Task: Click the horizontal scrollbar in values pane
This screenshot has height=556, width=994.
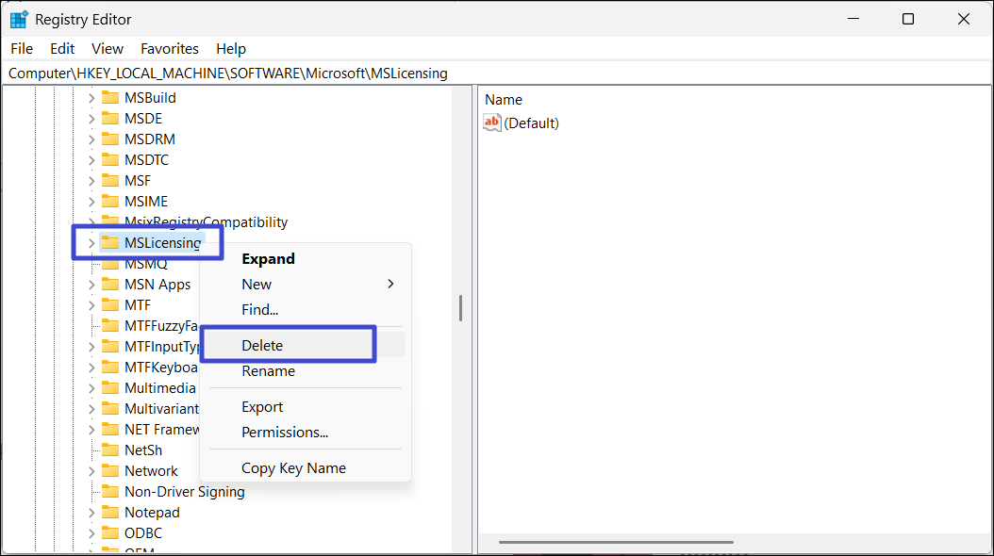Action: [616, 542]
